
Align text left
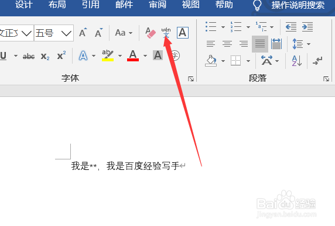pyautogui.click(x=211, y=44)
